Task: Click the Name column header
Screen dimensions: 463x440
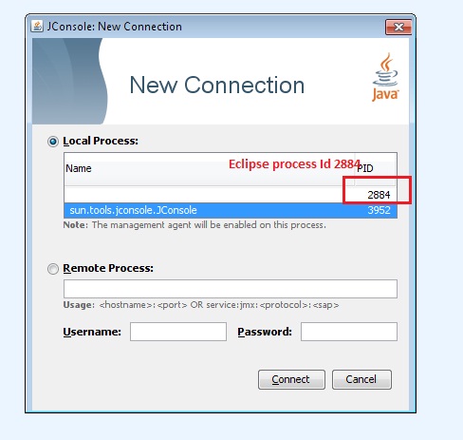Action: [210, 169]
